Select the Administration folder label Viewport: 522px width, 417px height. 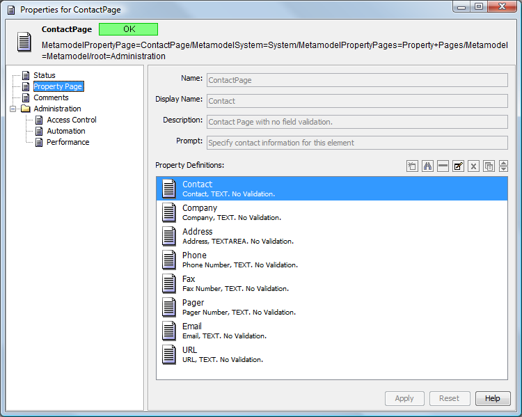click(57, 109)
